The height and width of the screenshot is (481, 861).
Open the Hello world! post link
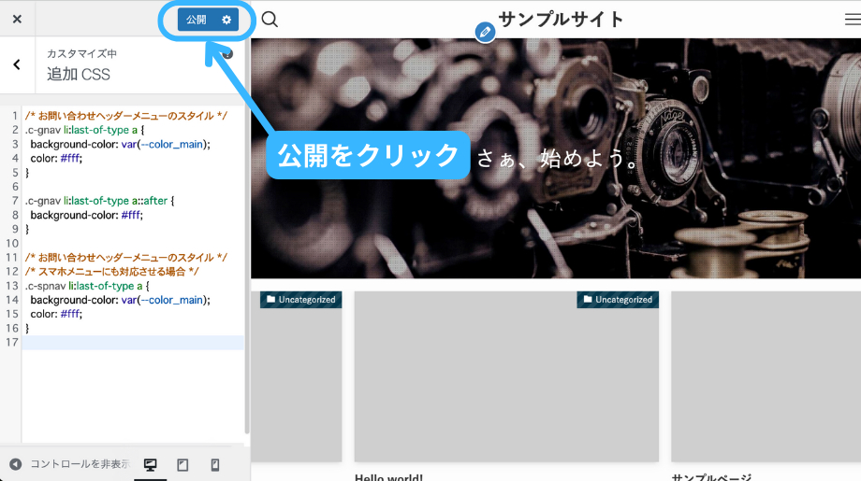pyautogui.click(x=388, y=476)
